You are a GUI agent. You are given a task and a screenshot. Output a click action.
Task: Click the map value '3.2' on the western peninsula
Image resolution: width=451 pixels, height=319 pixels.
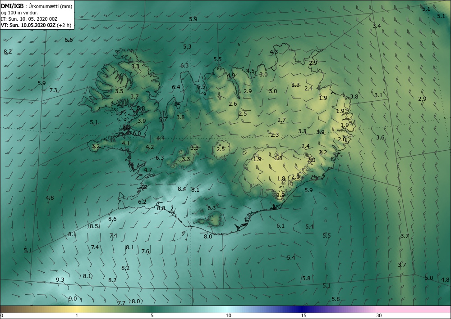(x=96, y=146)
